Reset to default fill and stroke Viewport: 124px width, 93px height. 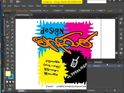click(x=6, y=78)
